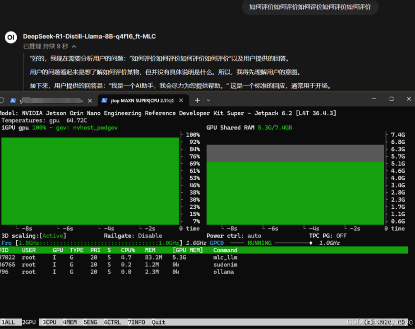Select the mlc_llm process row

[x=204, y=257]
